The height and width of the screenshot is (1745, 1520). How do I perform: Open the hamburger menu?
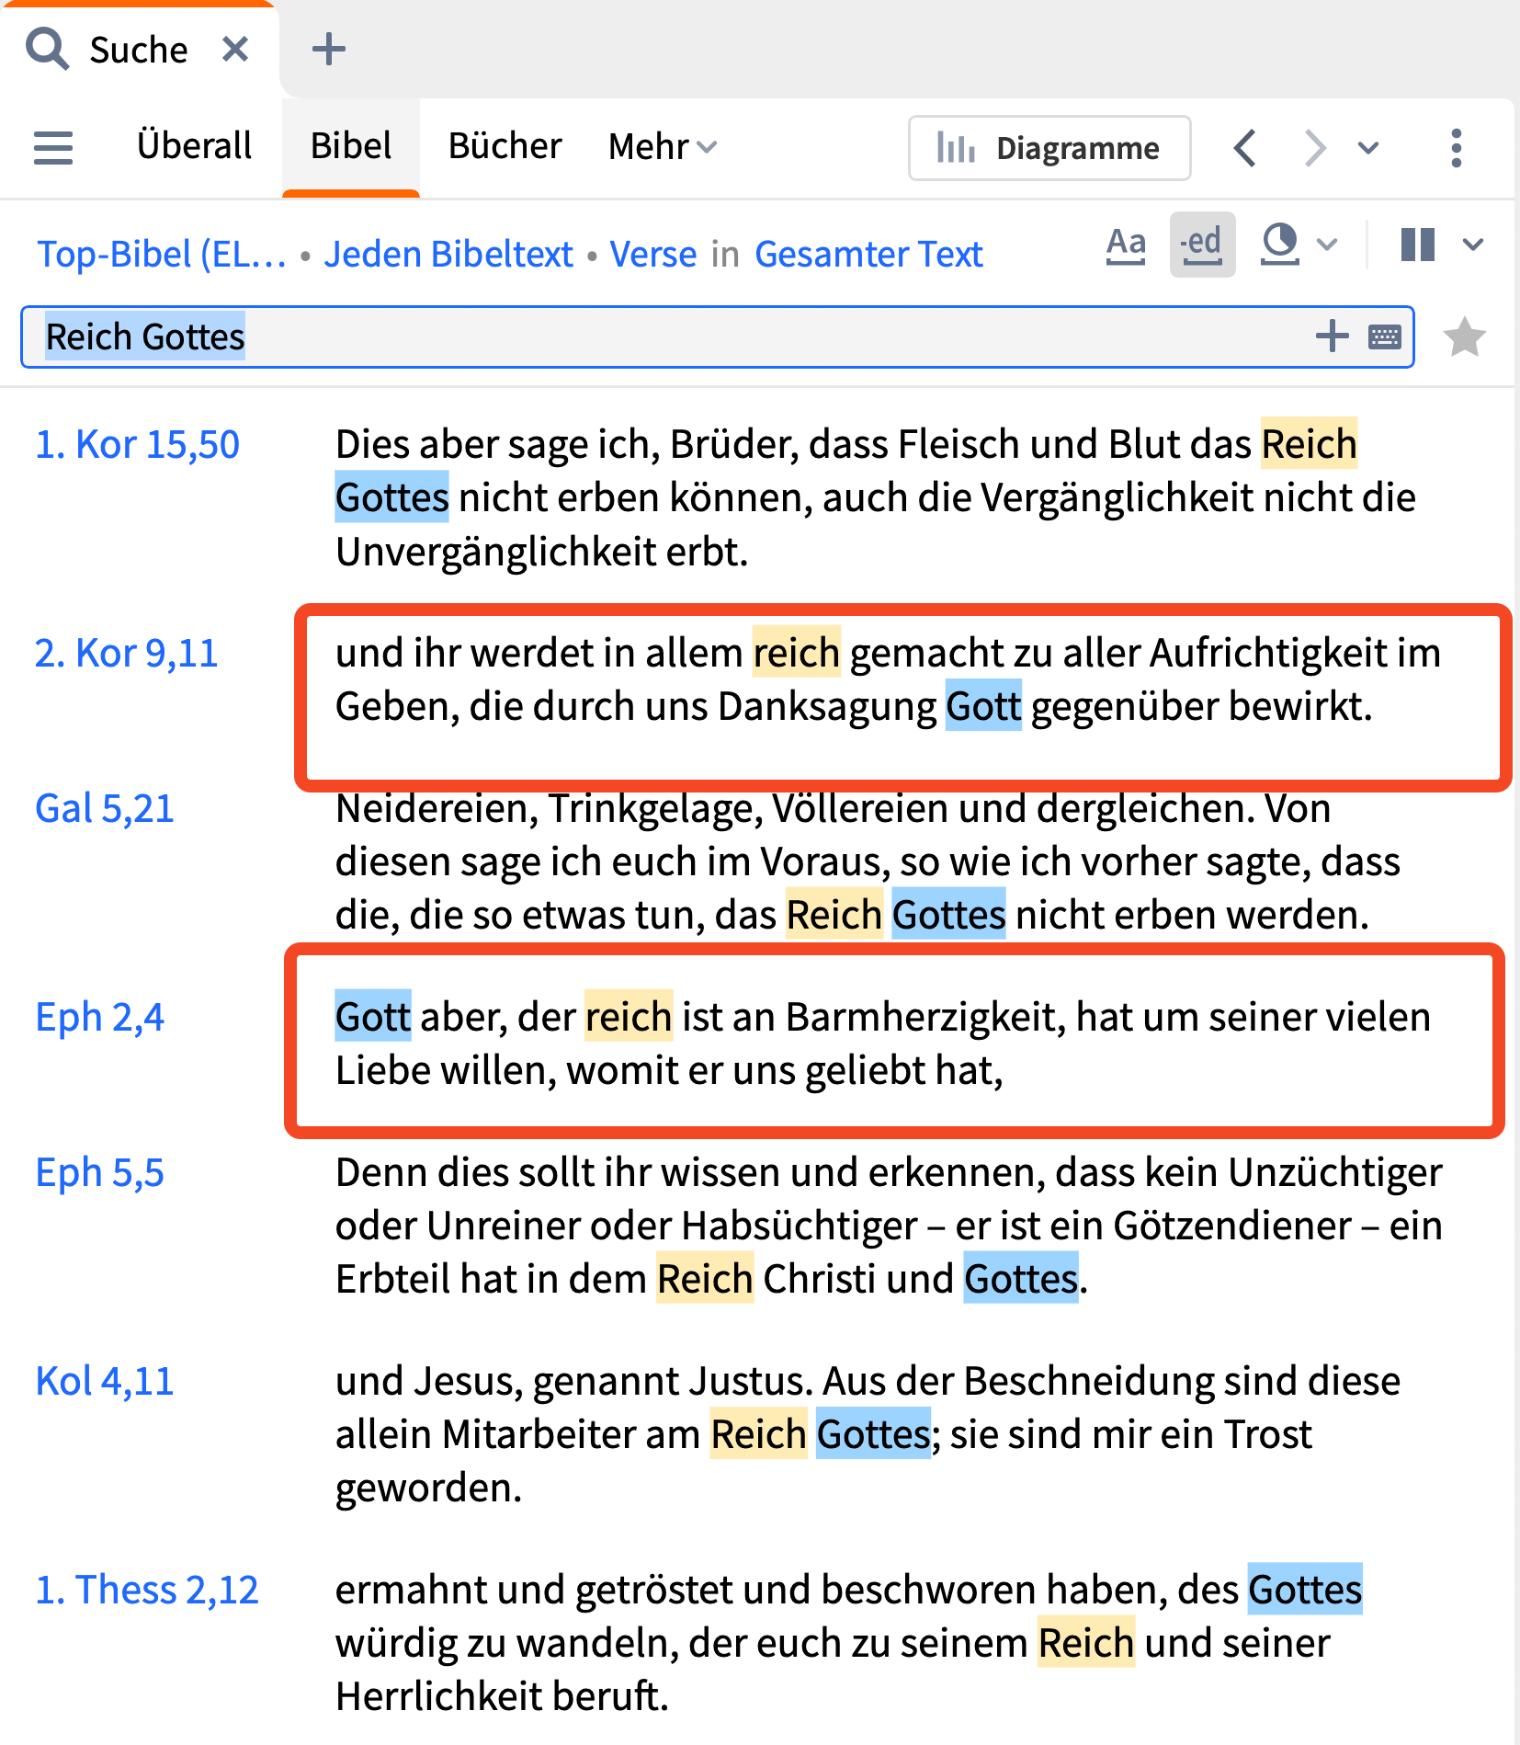tap(53, 147)
